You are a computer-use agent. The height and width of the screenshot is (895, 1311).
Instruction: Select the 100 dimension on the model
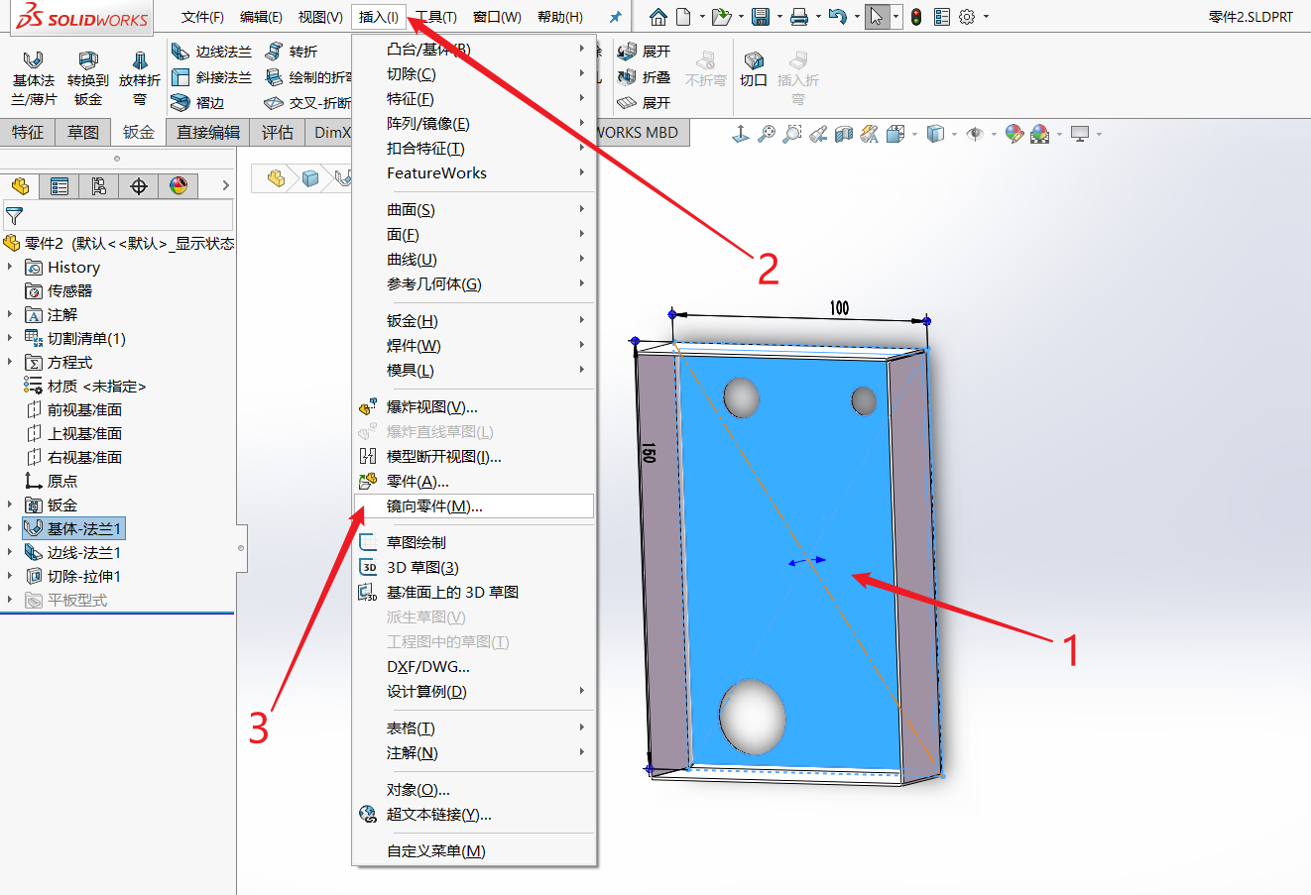(839, 308)
